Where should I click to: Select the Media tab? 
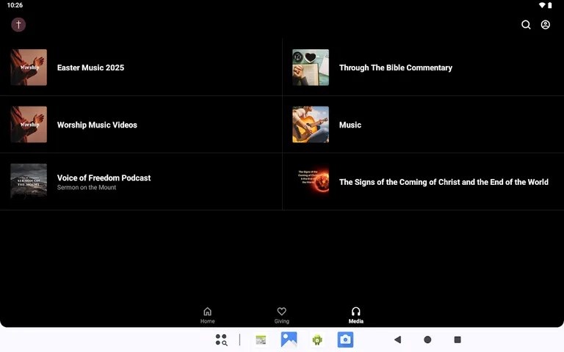[x=355, y=315]
